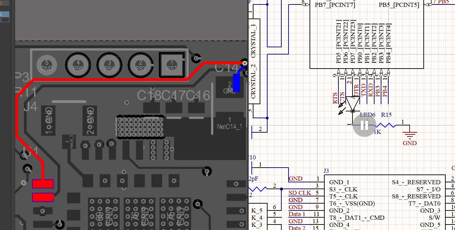Select the PB7_[PCINT7] pin label
The height and width of the screenshot is (230, 455).
(335, 5)
